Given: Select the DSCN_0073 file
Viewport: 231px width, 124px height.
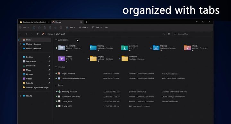Looking at the screenshot, I should pos(67,101).
